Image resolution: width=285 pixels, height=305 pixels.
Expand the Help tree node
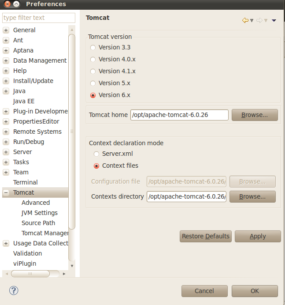click(x=6, y=71)
